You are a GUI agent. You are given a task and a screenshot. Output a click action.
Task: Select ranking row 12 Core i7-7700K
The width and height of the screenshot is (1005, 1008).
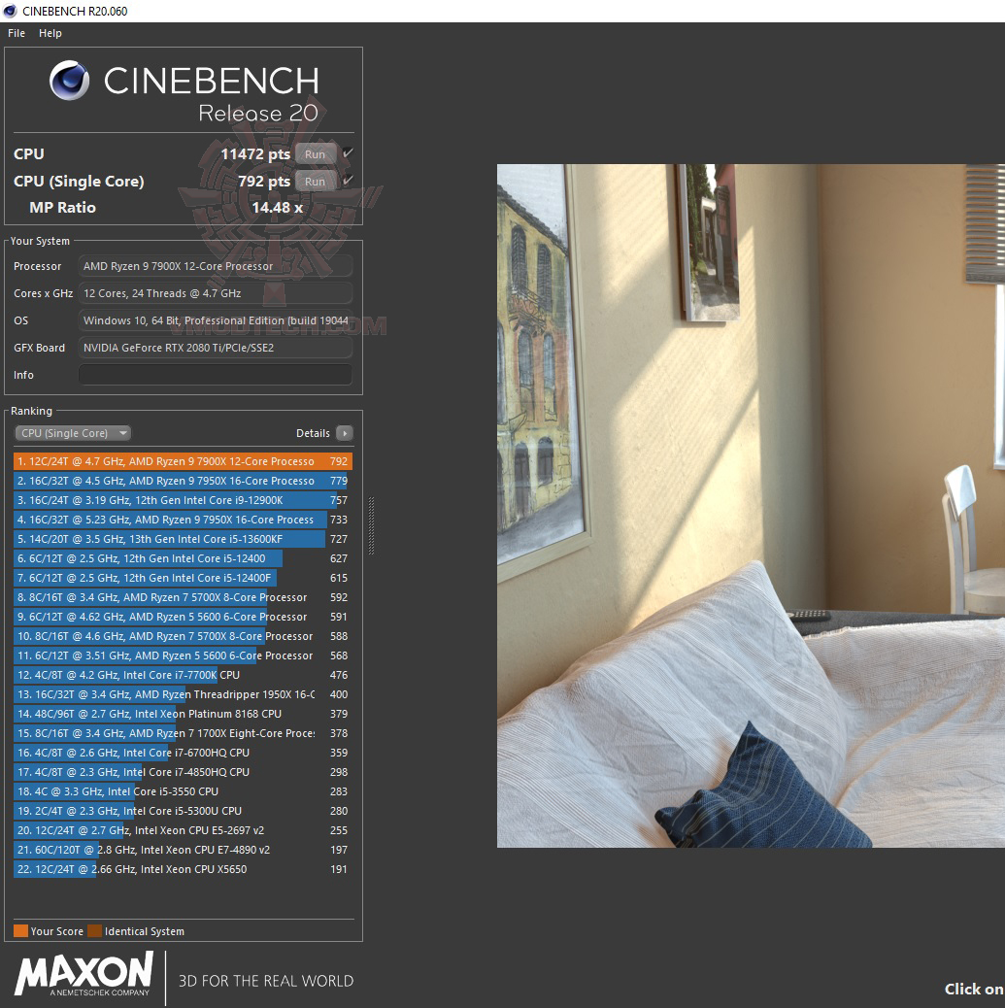coord(183,675)
